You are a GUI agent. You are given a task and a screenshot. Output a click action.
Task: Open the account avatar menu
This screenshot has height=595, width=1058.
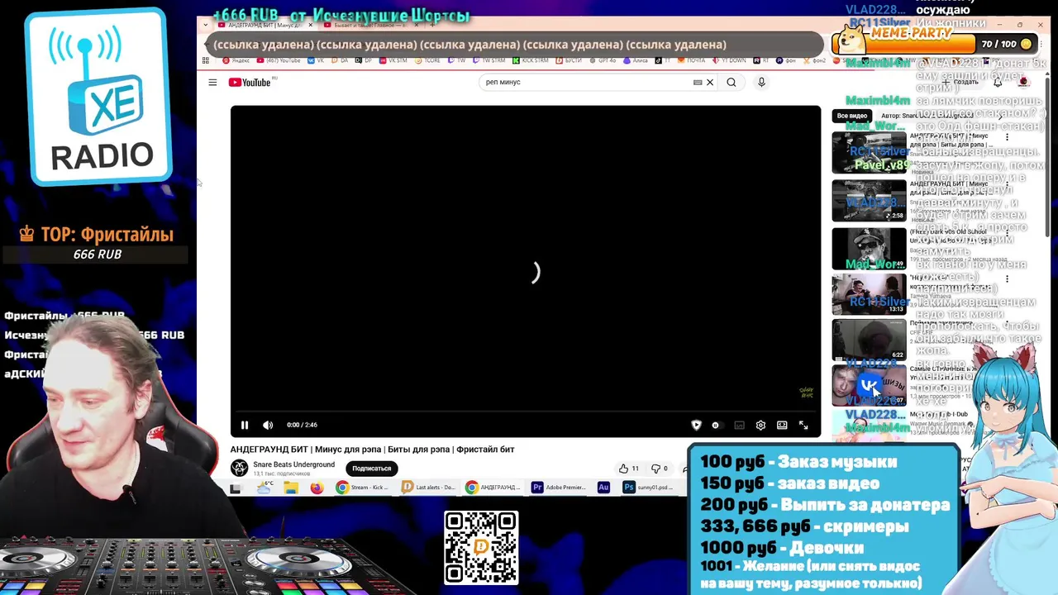(x=1023, y=82)
